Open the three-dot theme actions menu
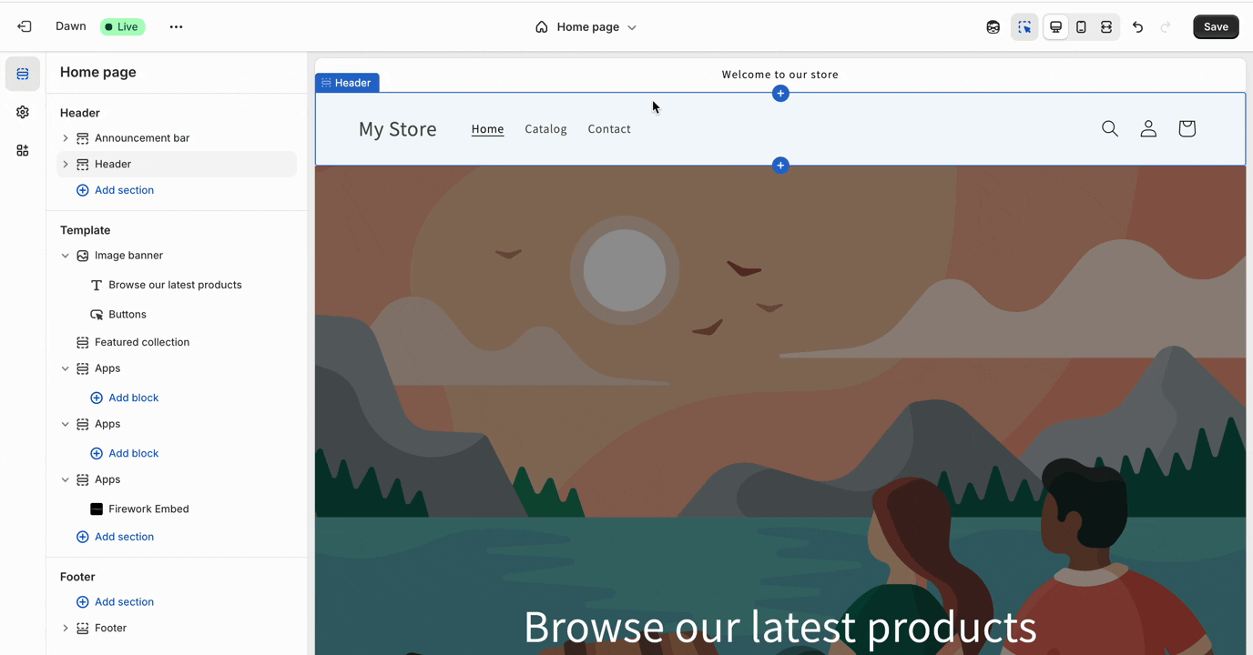The width and height of the screenshot is (1253, 655). point(176,27)
